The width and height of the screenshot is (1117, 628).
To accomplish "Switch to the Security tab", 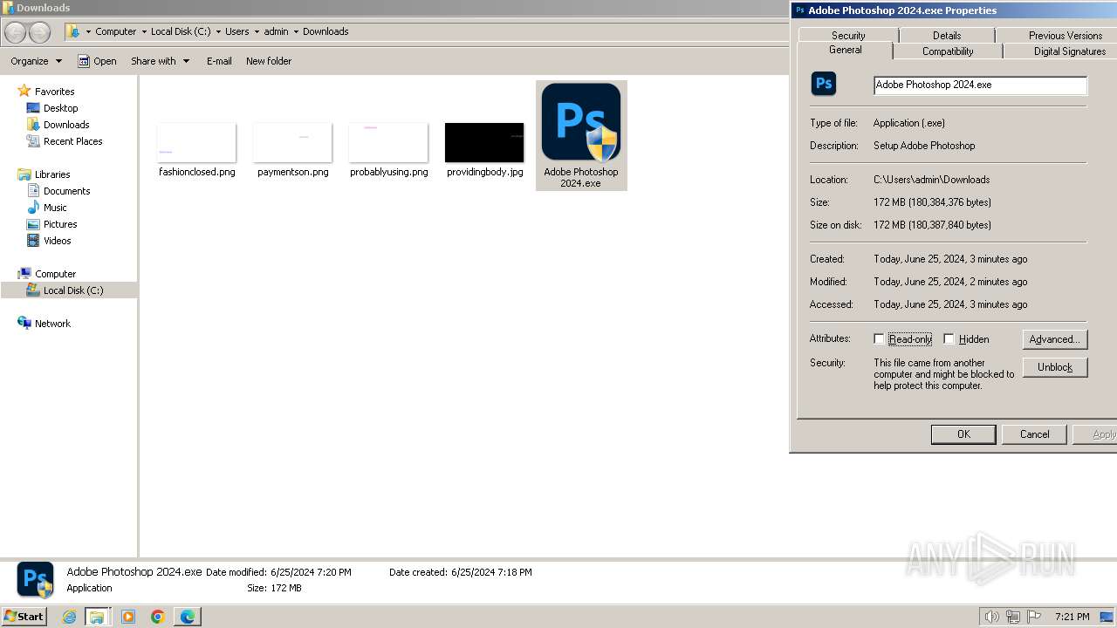I will click(848, 36).
